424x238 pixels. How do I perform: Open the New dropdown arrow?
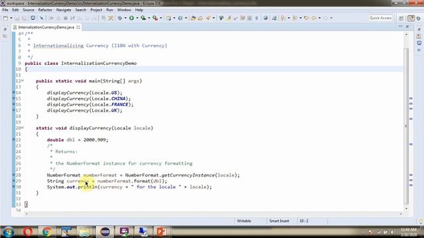(x=11, y=18)
